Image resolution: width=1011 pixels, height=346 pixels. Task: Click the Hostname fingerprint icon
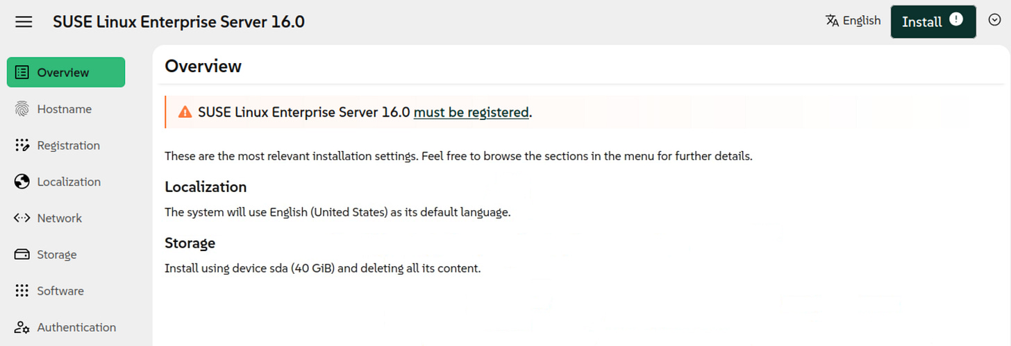[x=22, y=109]
